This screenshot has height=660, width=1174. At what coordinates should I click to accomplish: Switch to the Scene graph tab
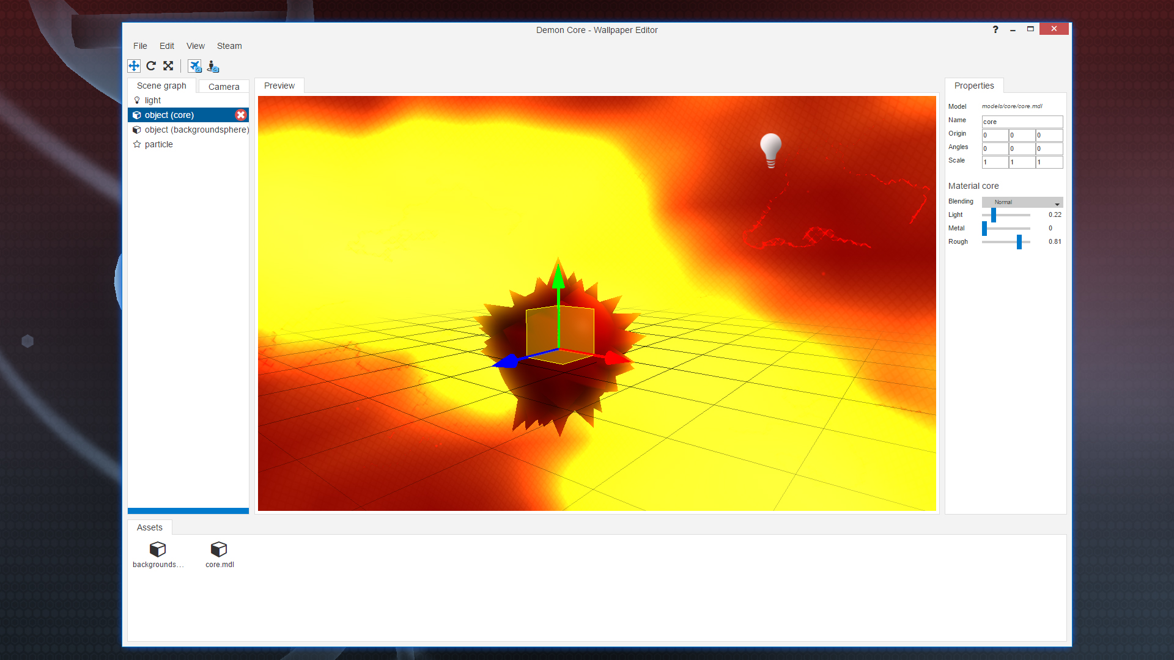pyautogui.click(x=161, y=86)
